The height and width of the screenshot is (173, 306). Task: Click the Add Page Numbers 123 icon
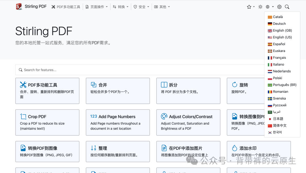click(94, 116)
